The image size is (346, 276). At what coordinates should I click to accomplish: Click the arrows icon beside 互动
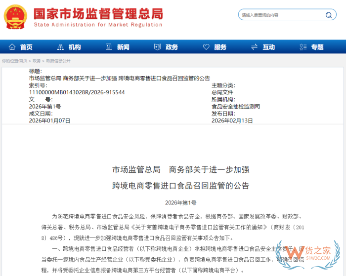point(254,47)
